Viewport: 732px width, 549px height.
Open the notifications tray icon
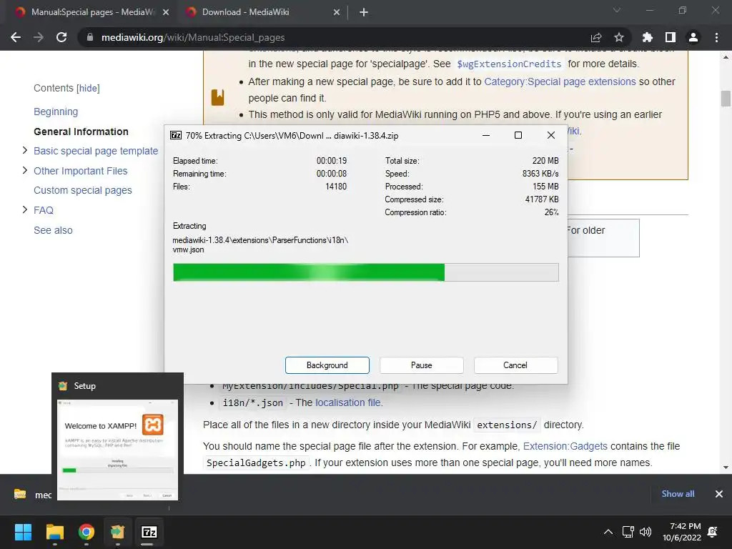coord(713,532)
